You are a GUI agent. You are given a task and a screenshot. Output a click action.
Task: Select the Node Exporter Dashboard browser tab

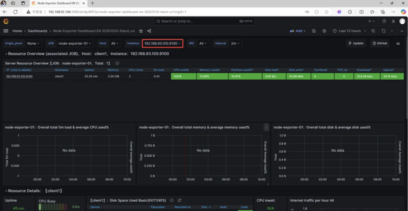pyautogui.click(x=58, y=3)
